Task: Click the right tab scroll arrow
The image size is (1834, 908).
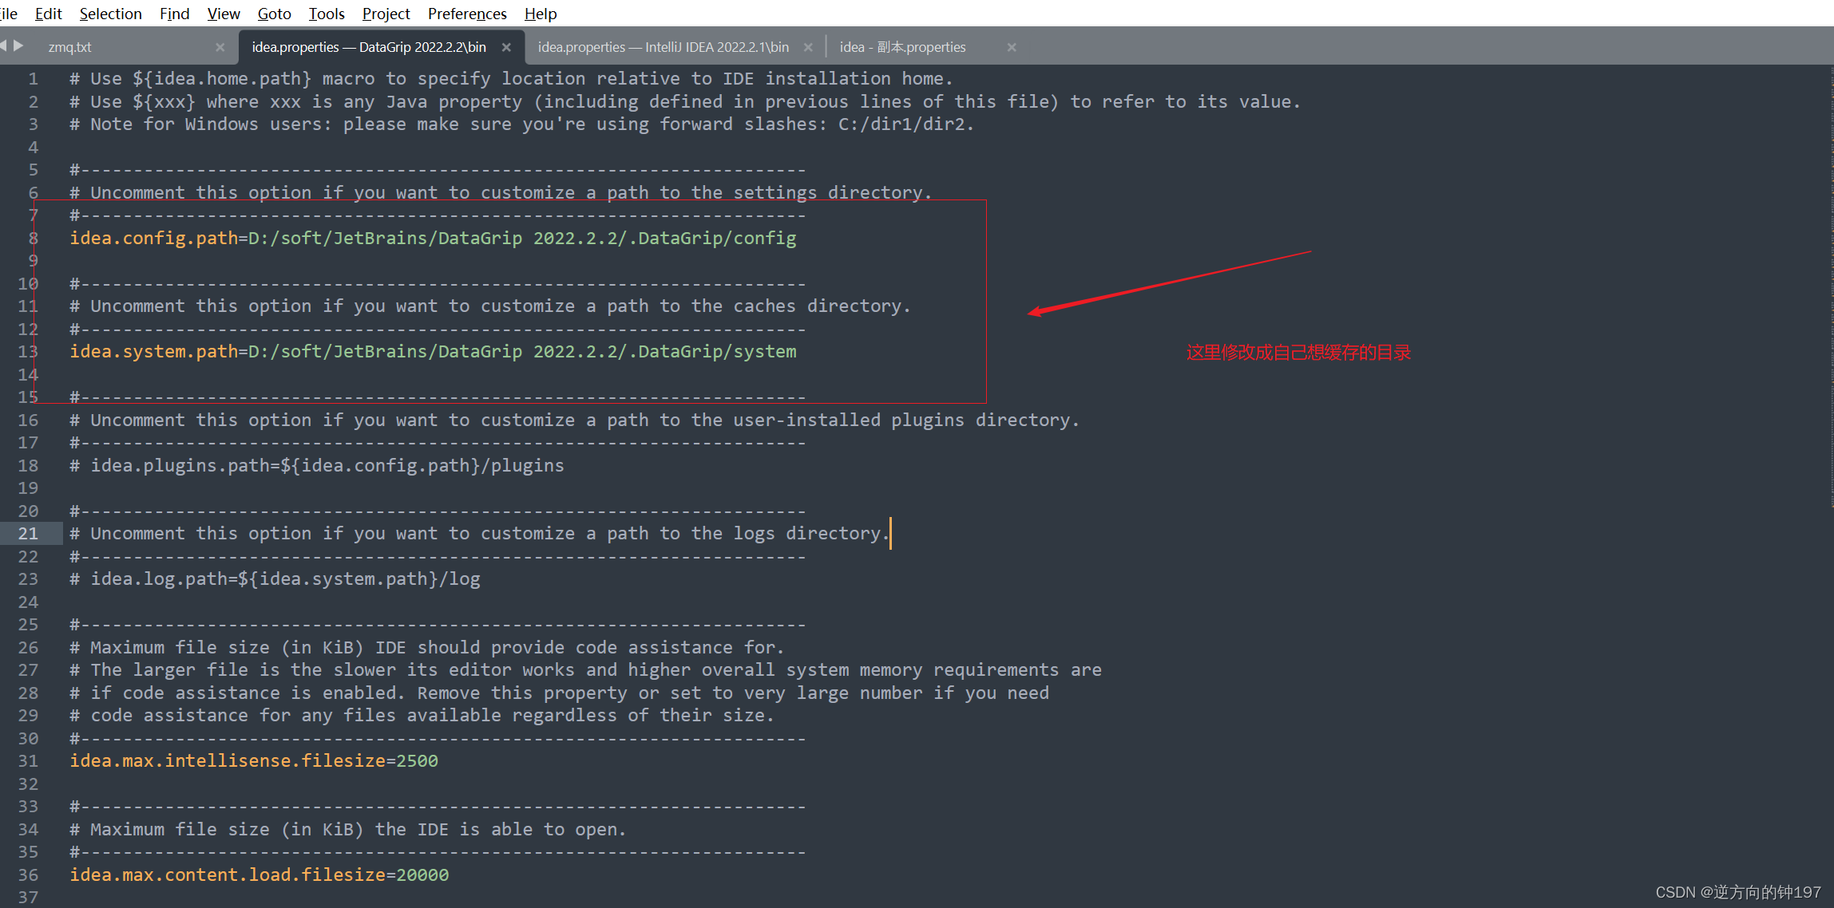Action: click(18, 45)
